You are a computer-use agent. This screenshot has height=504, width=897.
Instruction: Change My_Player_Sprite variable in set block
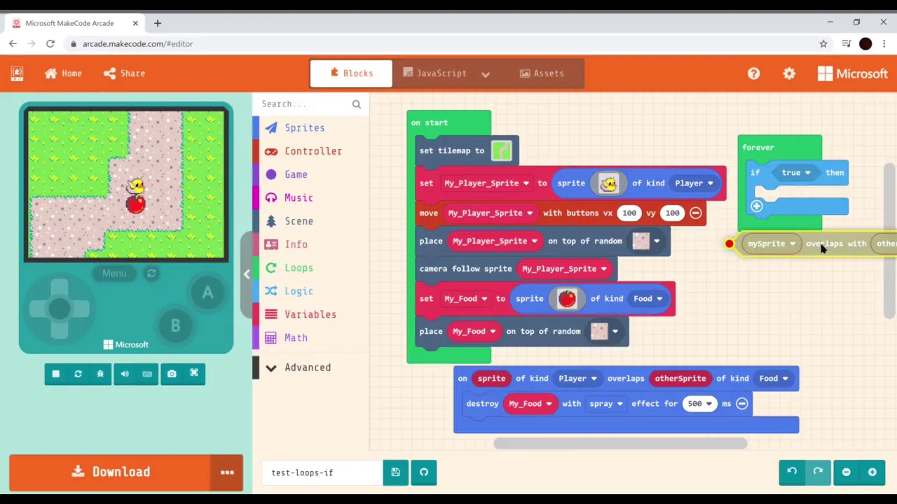point(488,183)
